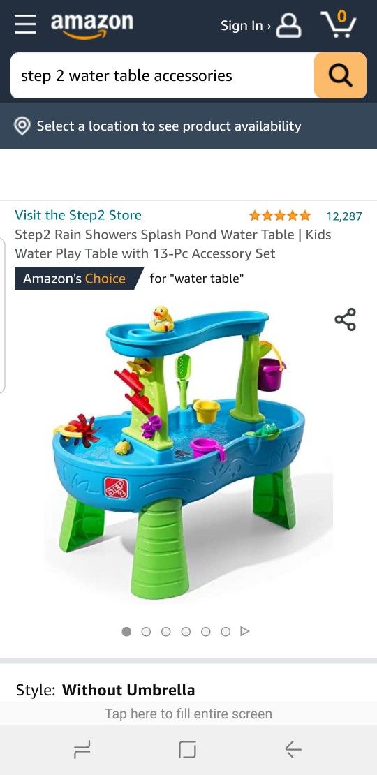This screenshot has width=377, height=775.
Task: Select the third image carousel dot
Action: (166, 631)
